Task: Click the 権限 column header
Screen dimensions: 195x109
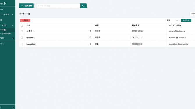Action: tap(97, 25)
